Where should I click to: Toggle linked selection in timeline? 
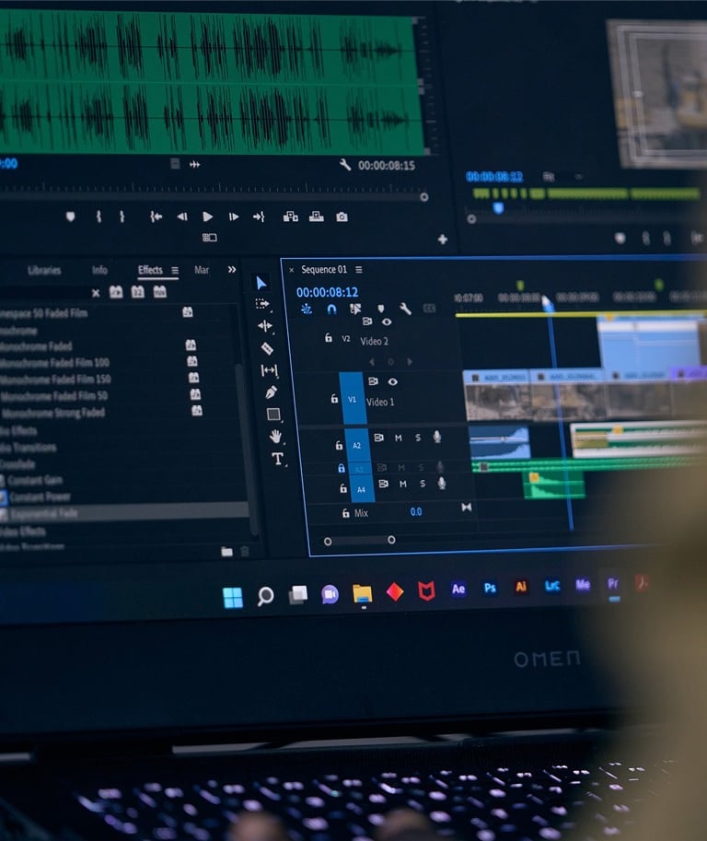point(354,309)
